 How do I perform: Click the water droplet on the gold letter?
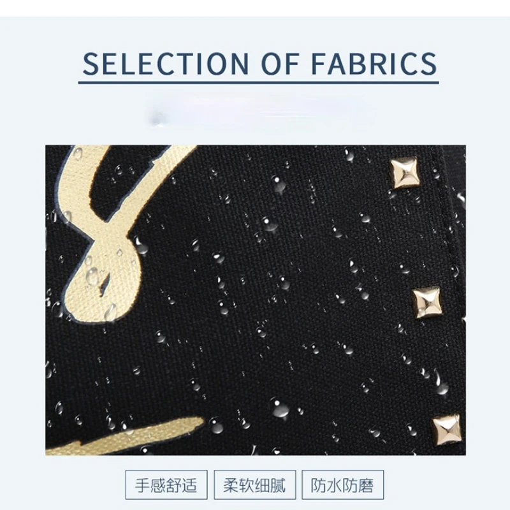tap(92, 276)
